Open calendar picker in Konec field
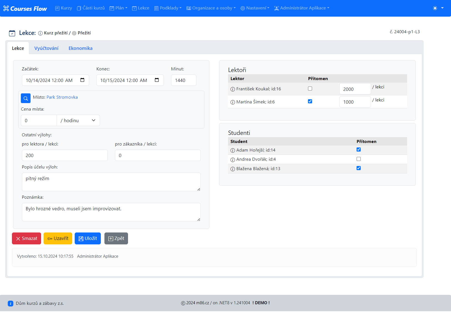The width and height of the screenshot is (451, 312). click(157, 80)
